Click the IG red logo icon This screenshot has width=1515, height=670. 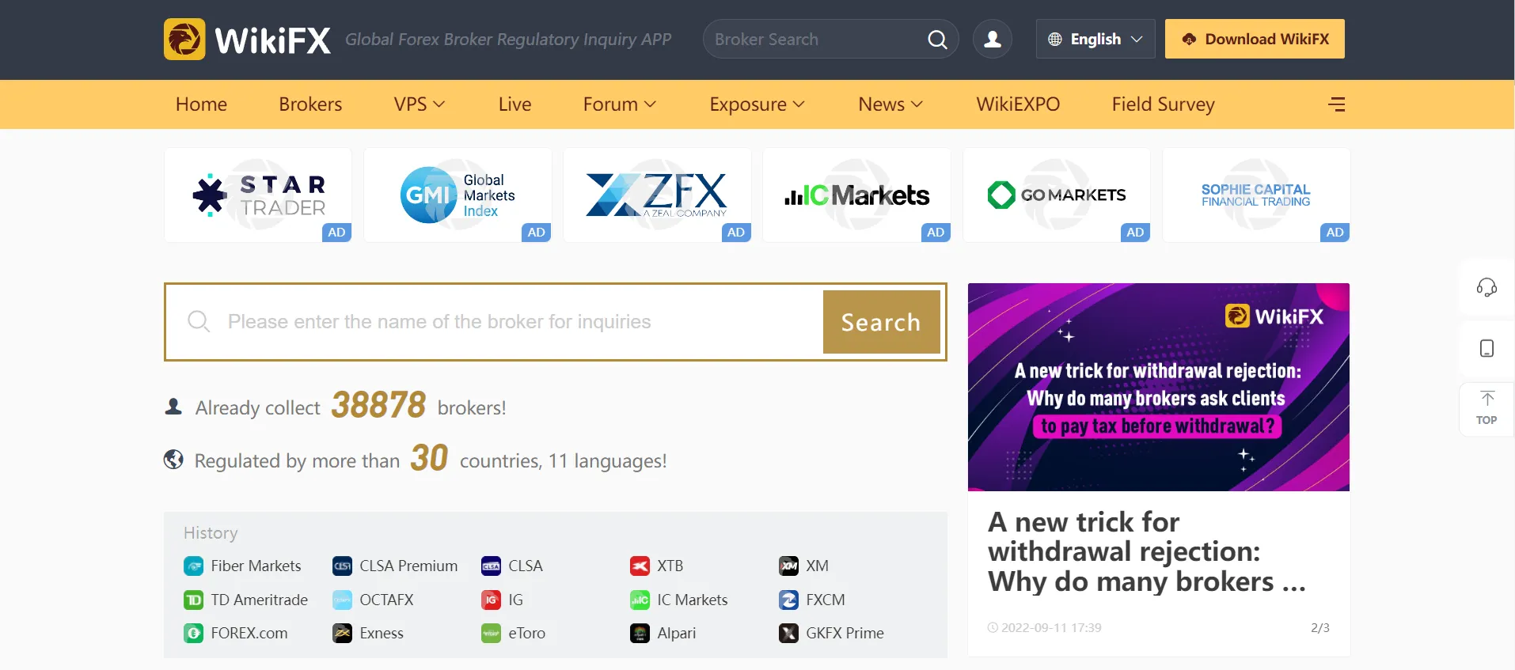(491, 600)
